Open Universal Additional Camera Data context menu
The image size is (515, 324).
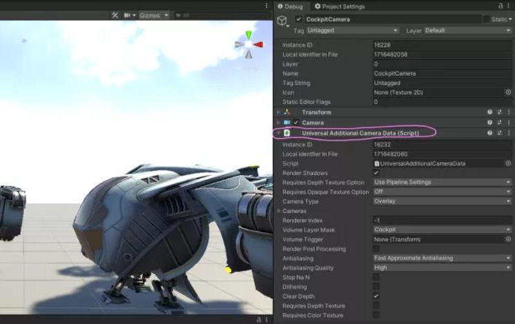click(x=508, y=133)
